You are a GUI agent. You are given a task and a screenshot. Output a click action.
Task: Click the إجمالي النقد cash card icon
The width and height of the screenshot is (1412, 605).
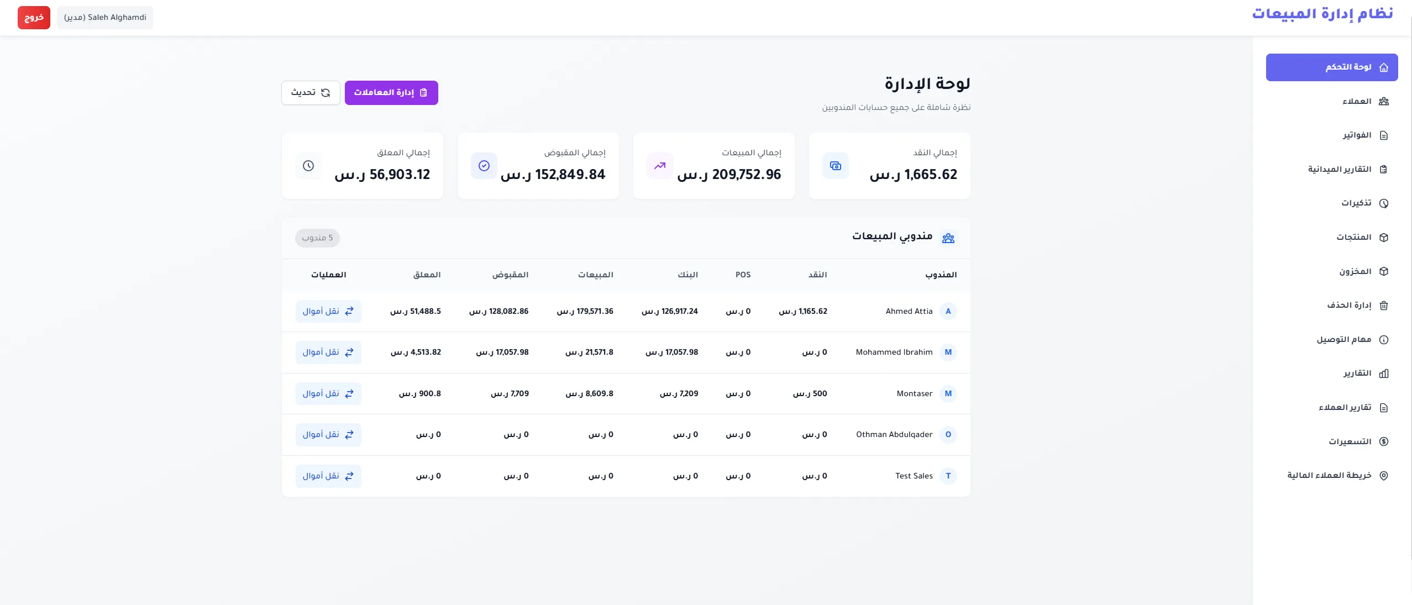tap(835, 165)
